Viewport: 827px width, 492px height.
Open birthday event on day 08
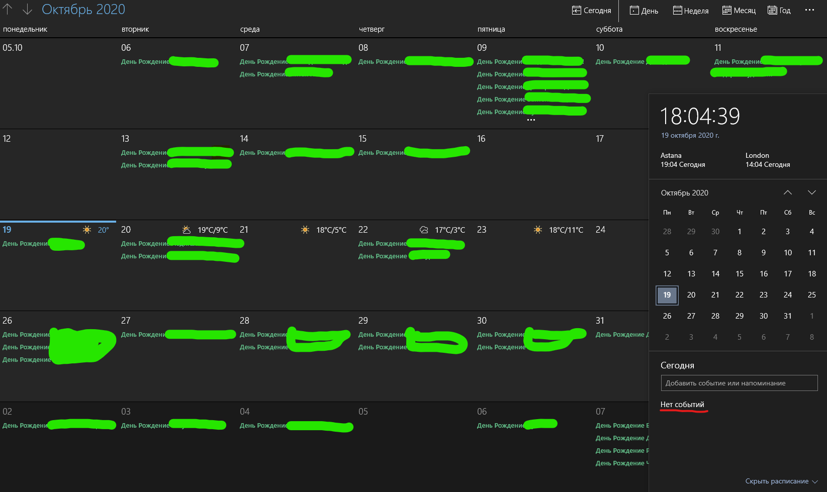coord(415,62)
